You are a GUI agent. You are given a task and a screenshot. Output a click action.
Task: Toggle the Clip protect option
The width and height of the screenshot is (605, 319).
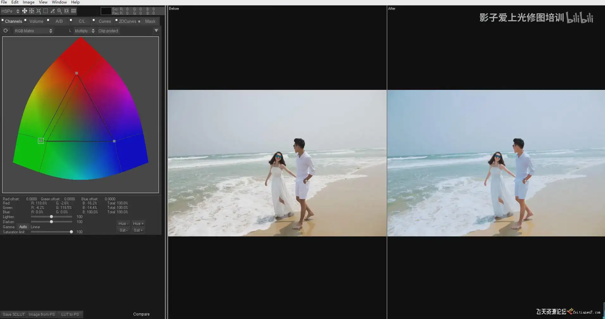tap(108, 31)
